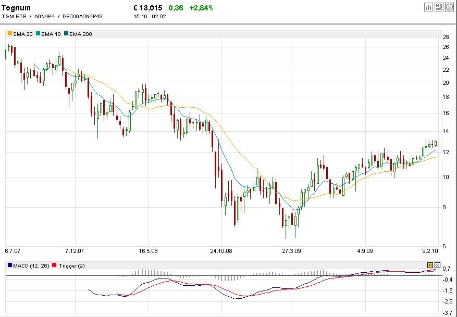Click the Tognum stock title
The height and width of the screenshot is (317, 457).
click(16, 8)
